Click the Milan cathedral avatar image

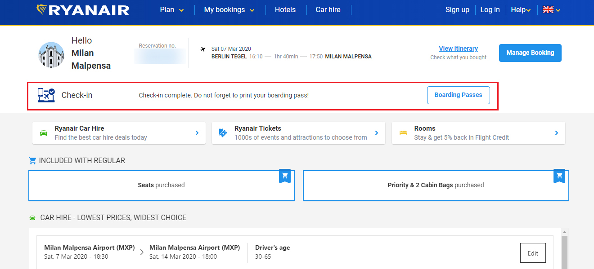coord(51,55)
